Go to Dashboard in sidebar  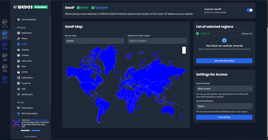27,33
